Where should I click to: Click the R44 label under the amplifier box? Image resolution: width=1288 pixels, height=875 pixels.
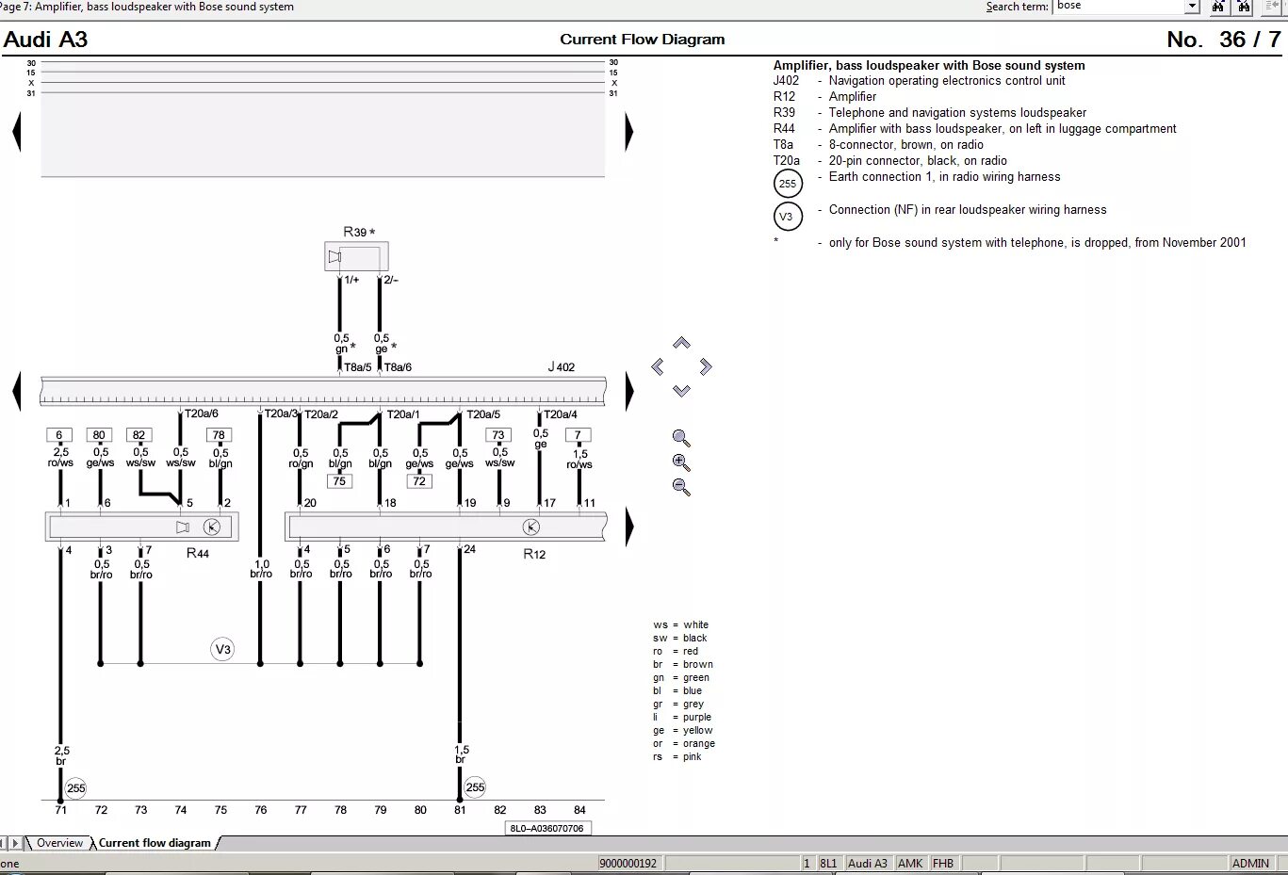[198, 553]
